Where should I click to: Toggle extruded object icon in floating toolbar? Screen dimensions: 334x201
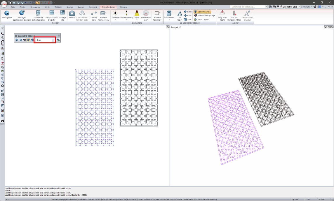click(28, 40)
